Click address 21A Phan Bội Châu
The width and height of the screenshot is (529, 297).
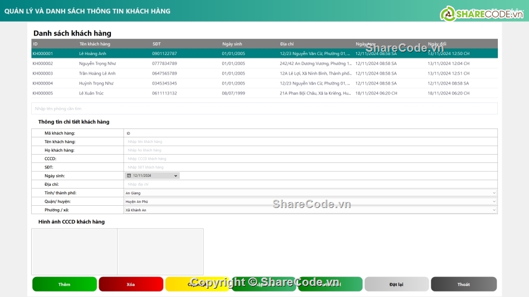click(315, 93)
